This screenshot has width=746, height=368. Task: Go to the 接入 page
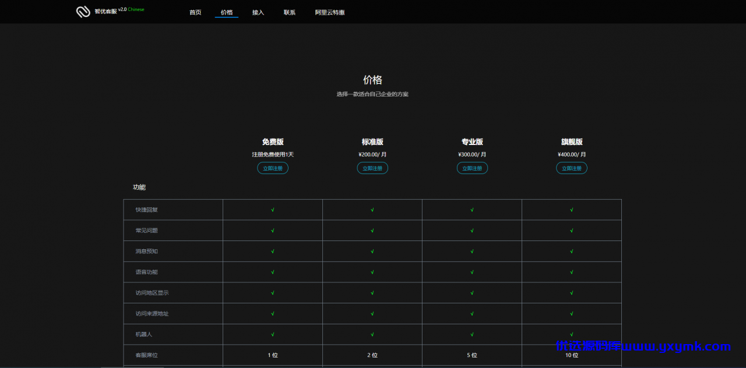(x=258, y=12)
